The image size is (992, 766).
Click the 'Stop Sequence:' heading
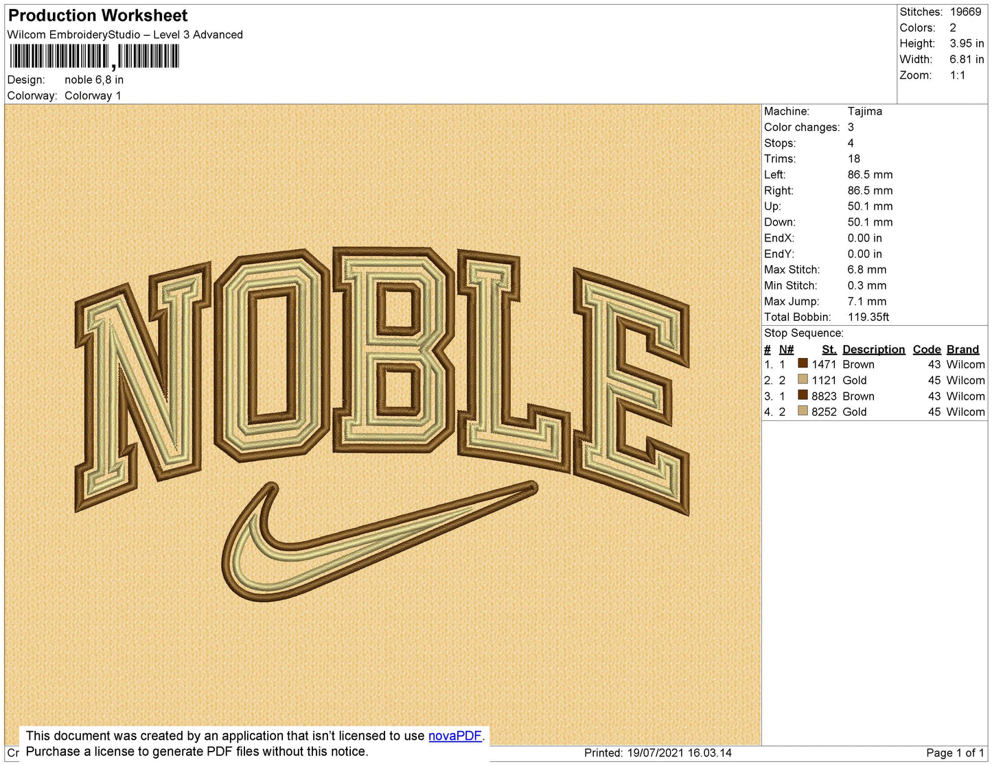pyautogui.click(x=804, y=333)
